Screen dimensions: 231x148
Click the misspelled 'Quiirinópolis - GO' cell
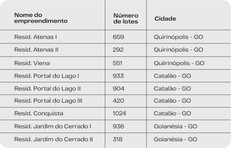[x=179, y=63]
